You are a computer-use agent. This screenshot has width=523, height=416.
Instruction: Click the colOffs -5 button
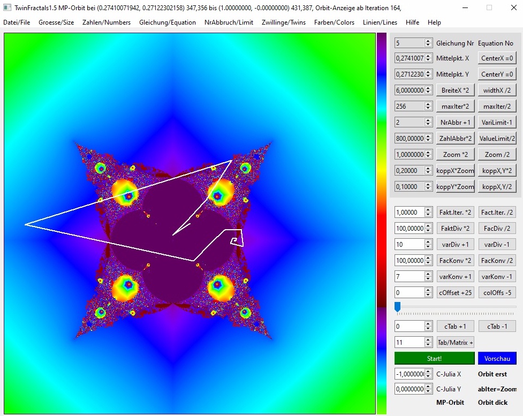pyautogui.click(x=497, y=292)
